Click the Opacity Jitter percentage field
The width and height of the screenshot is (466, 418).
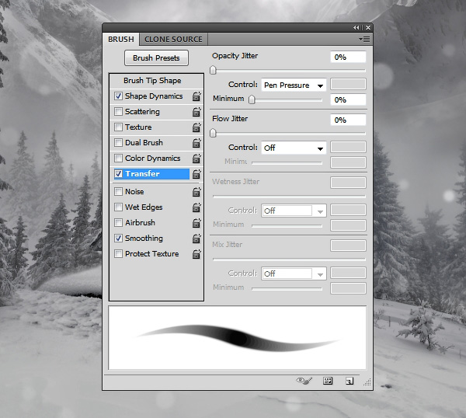[348, 57]
